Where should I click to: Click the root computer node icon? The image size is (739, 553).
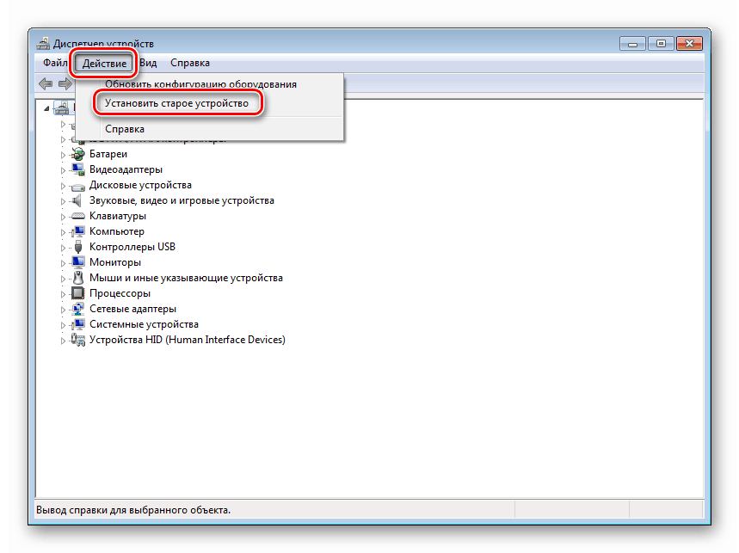click(x=62, y=108)
